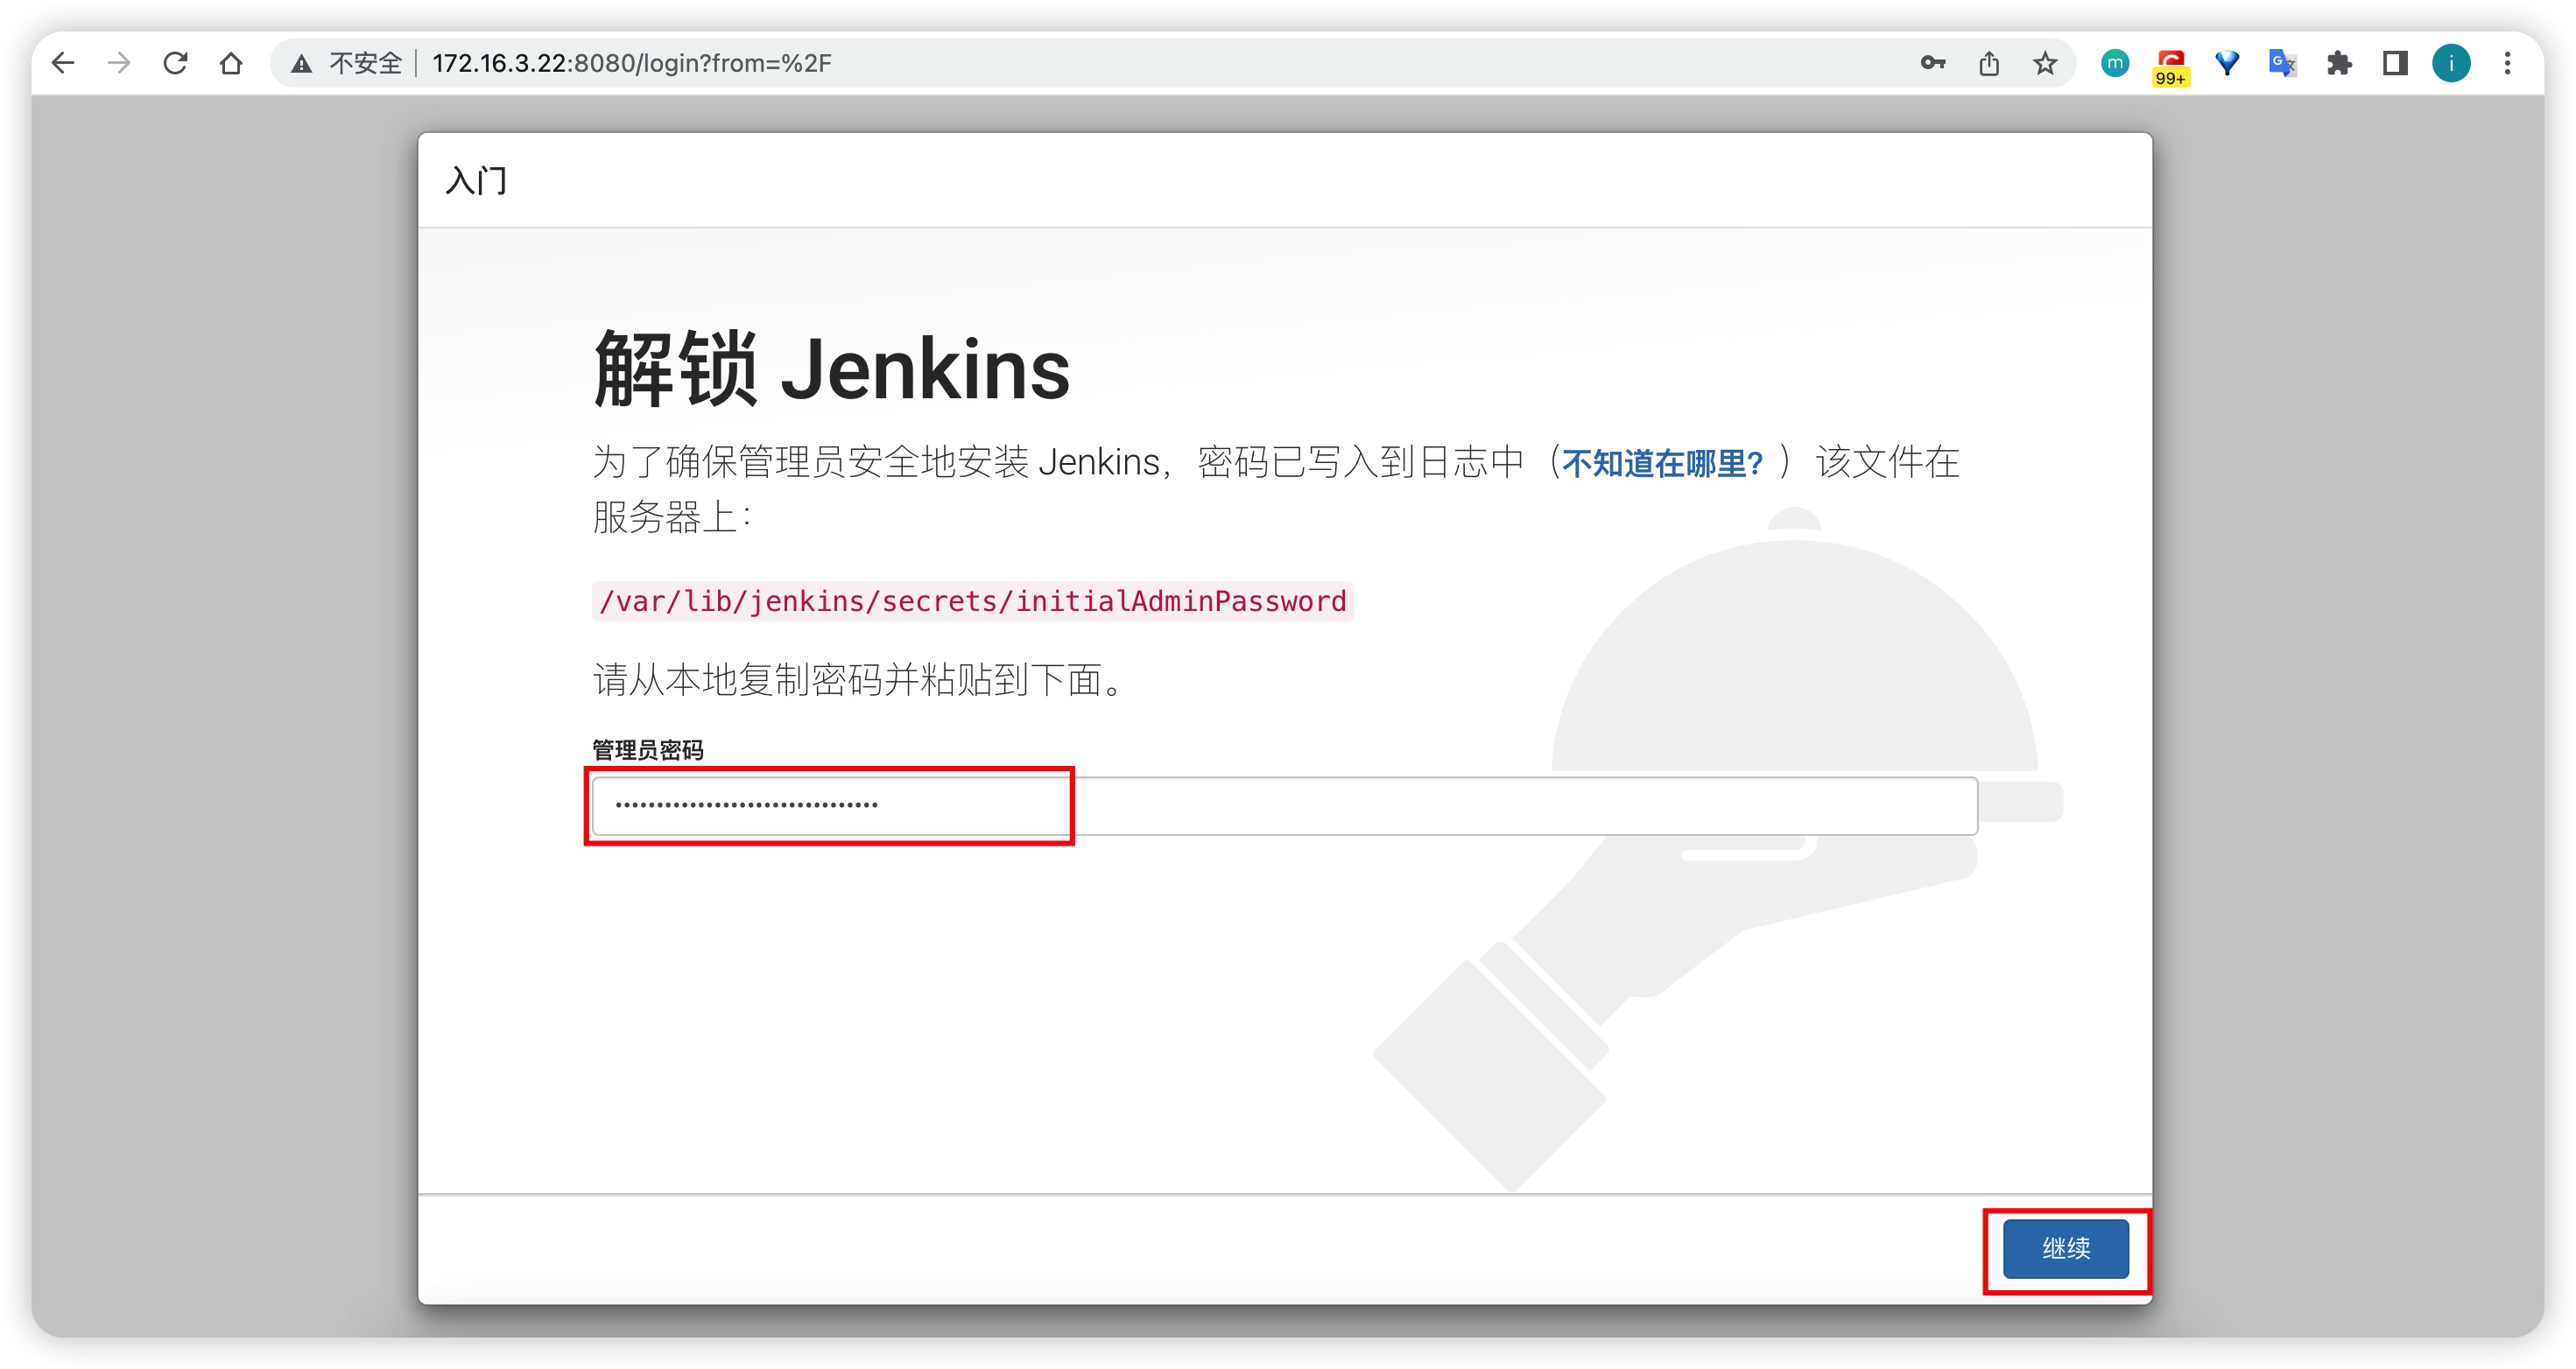Click the browser forward arrow
This screenshot has height=1369, width=2576.
(x=119, y=63)
